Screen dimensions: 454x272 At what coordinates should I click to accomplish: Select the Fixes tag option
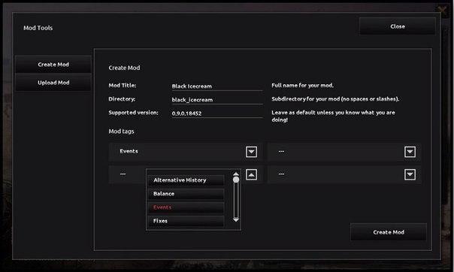point(186,221)
